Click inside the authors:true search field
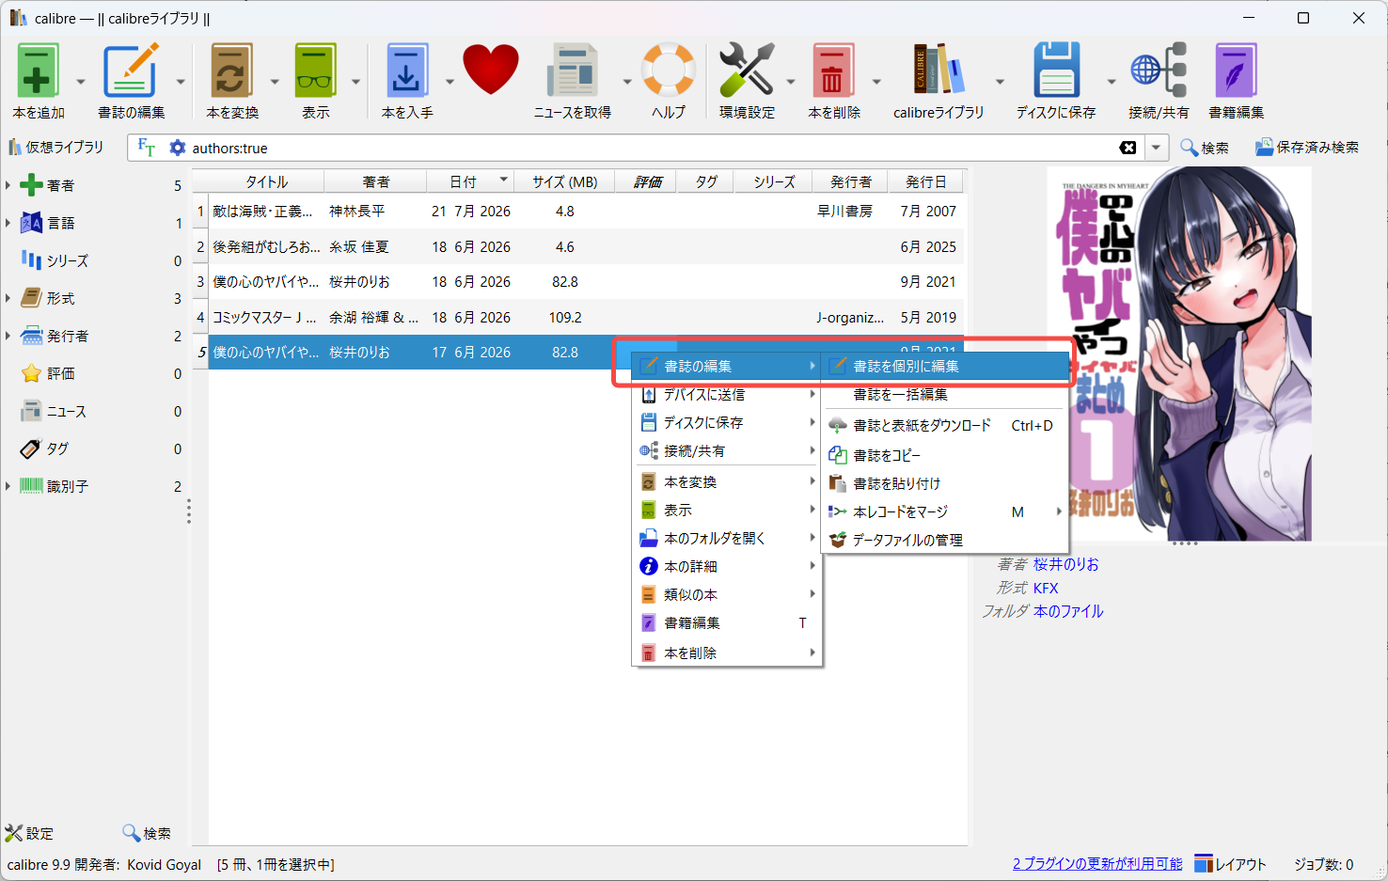 click(x=649, y=148)
